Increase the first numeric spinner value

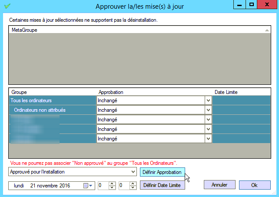pyautogui.click(x=112, y=184)
